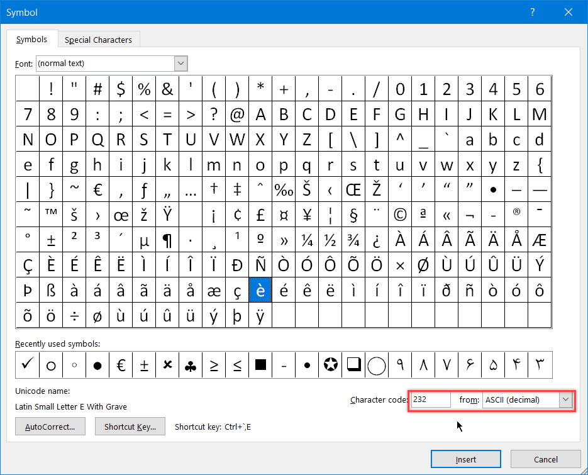Select the not sign ¬ symbol
This screenshot has width=588, height=475.
[470, 215]
